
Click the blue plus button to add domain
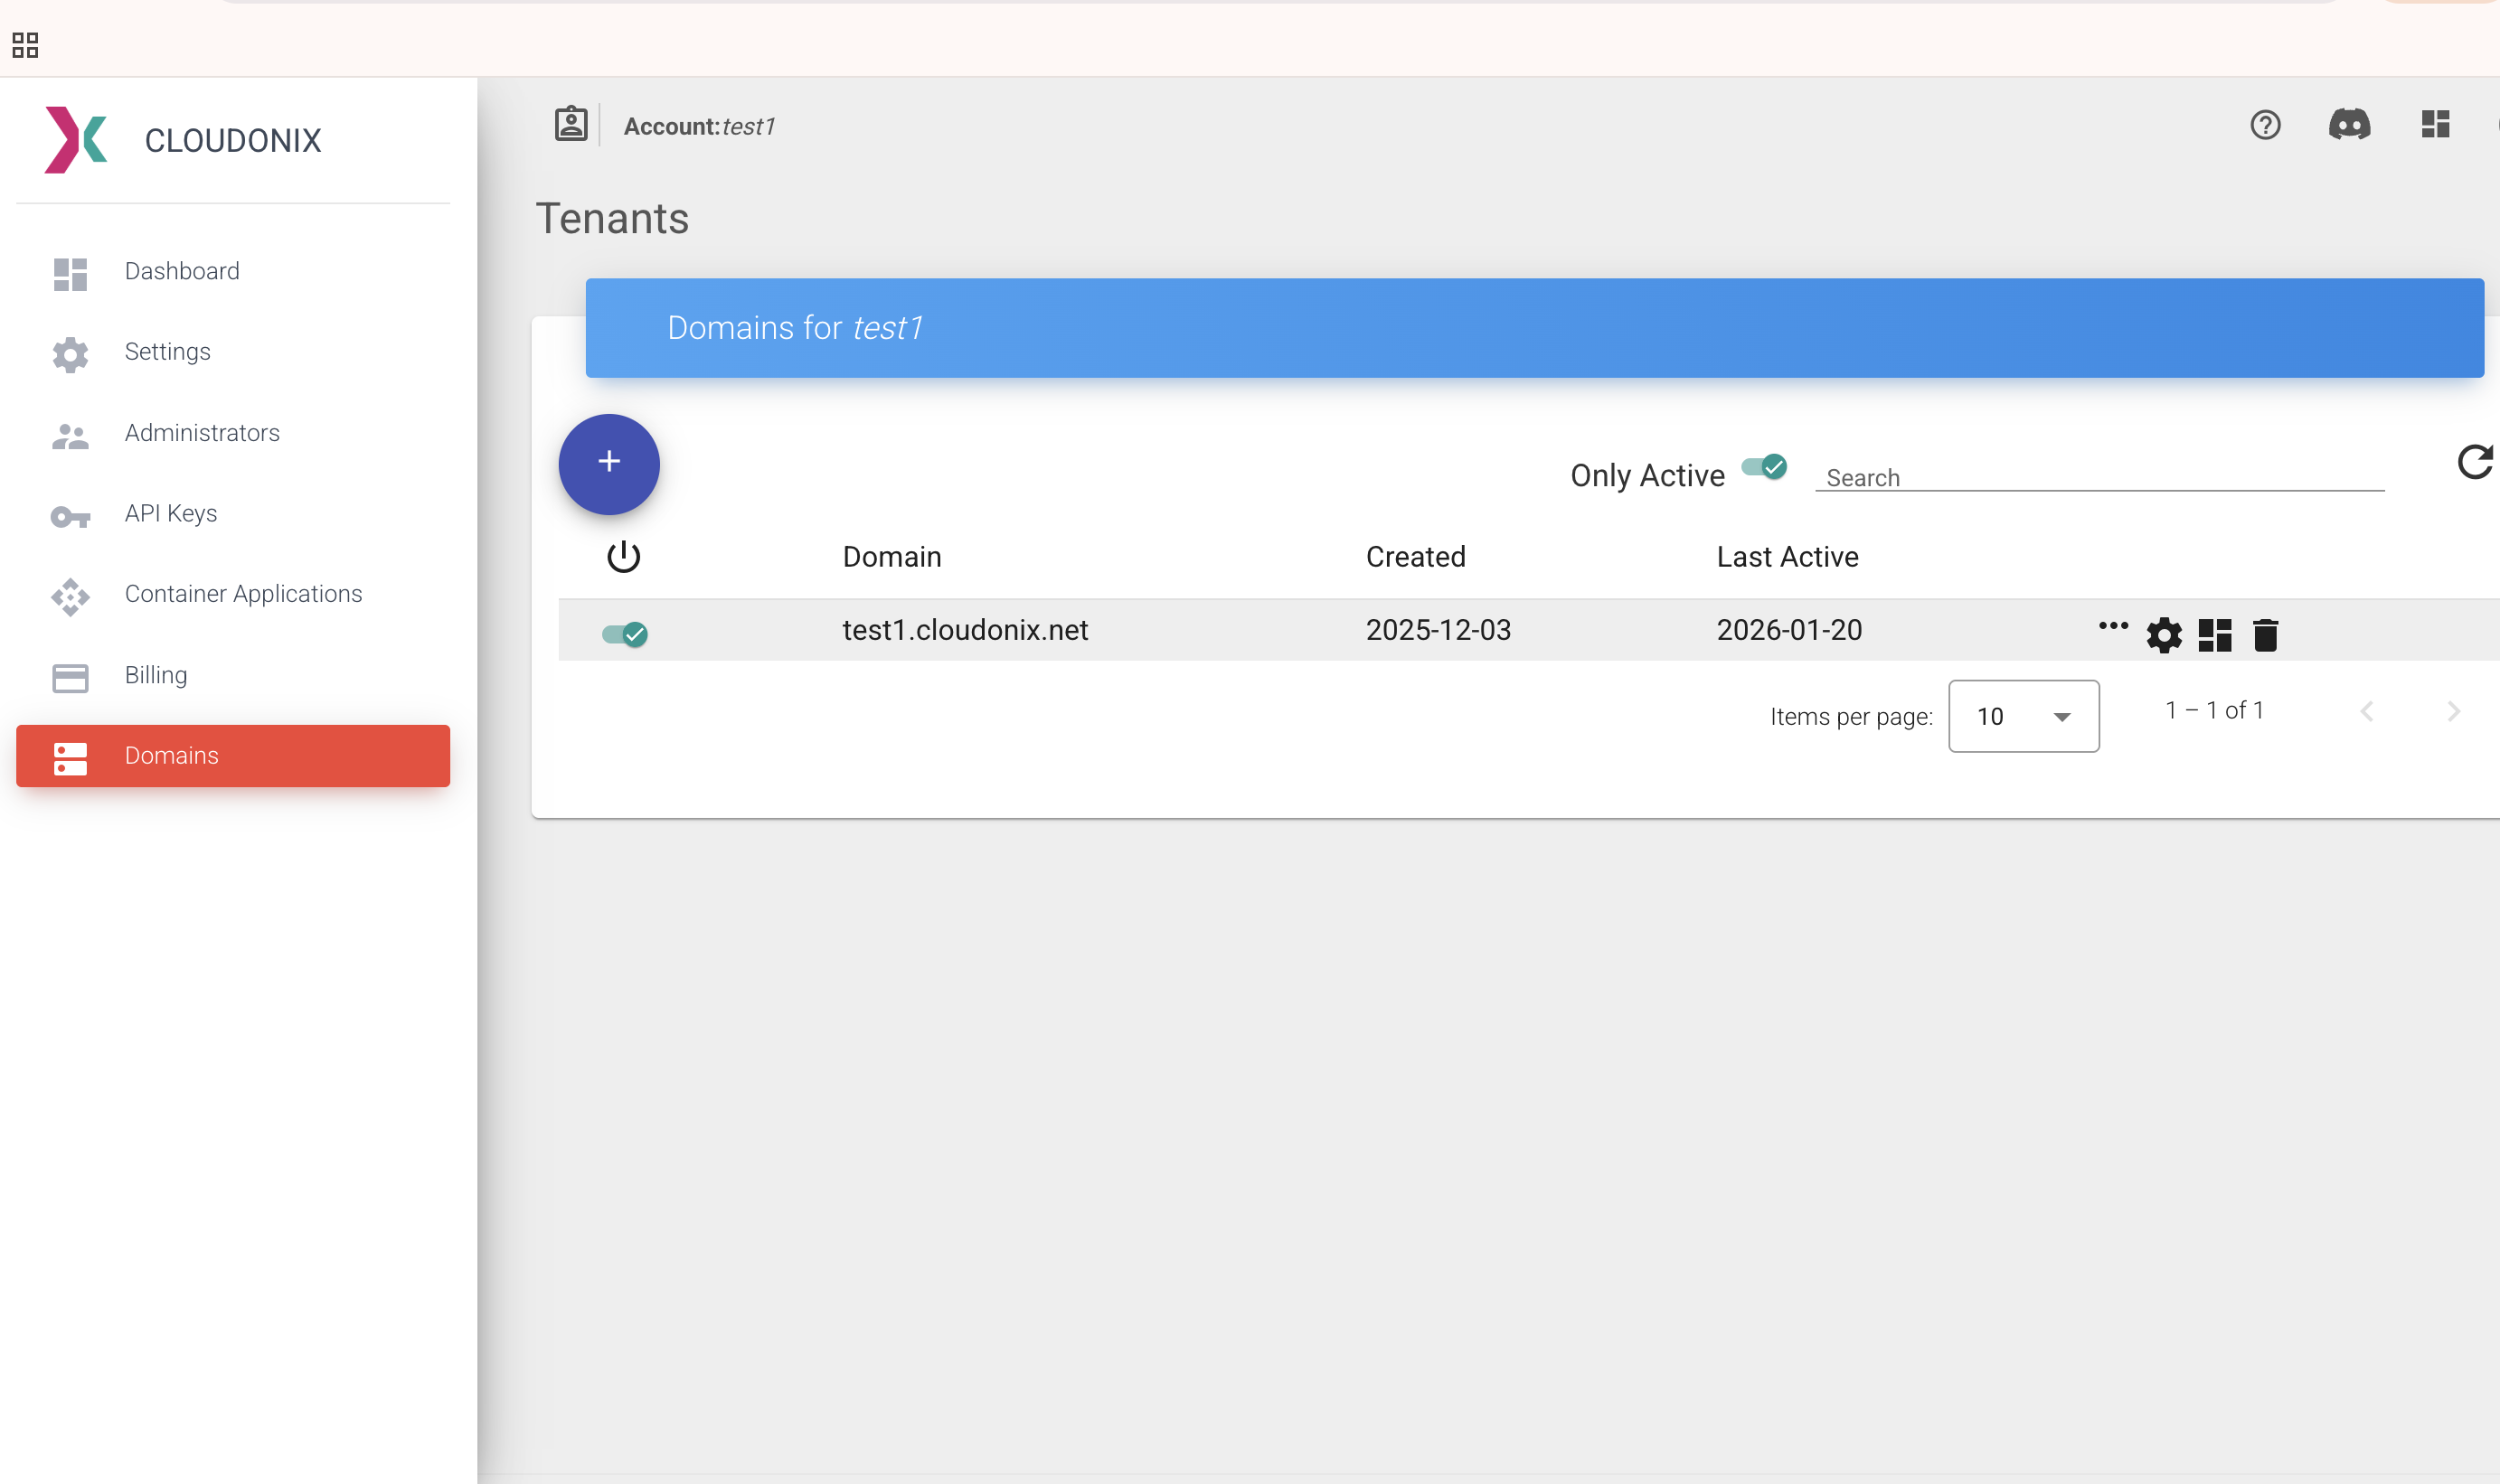pyautogui.click(x=609, y=463)
